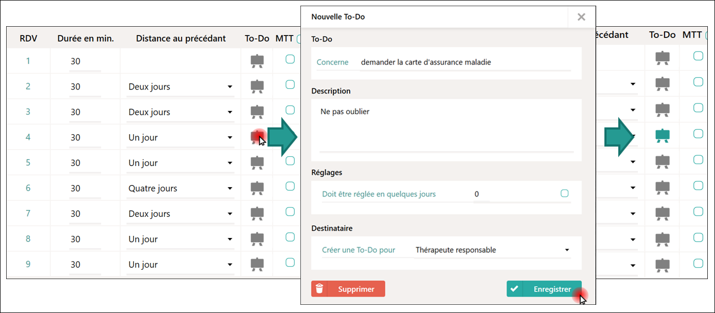
Task: Click the teal highlighted To-Do icon
Action: (662, 136)
